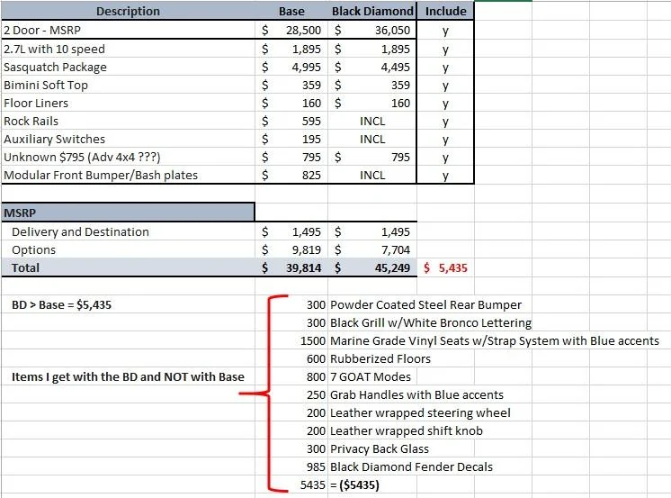Click the Include 'y' in Floor Liners row
671x498 pixels.
coord(445,104)
